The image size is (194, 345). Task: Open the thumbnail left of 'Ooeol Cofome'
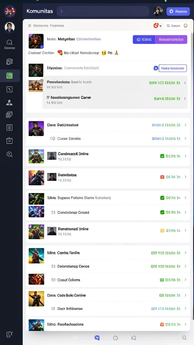[x=36, y=279]
